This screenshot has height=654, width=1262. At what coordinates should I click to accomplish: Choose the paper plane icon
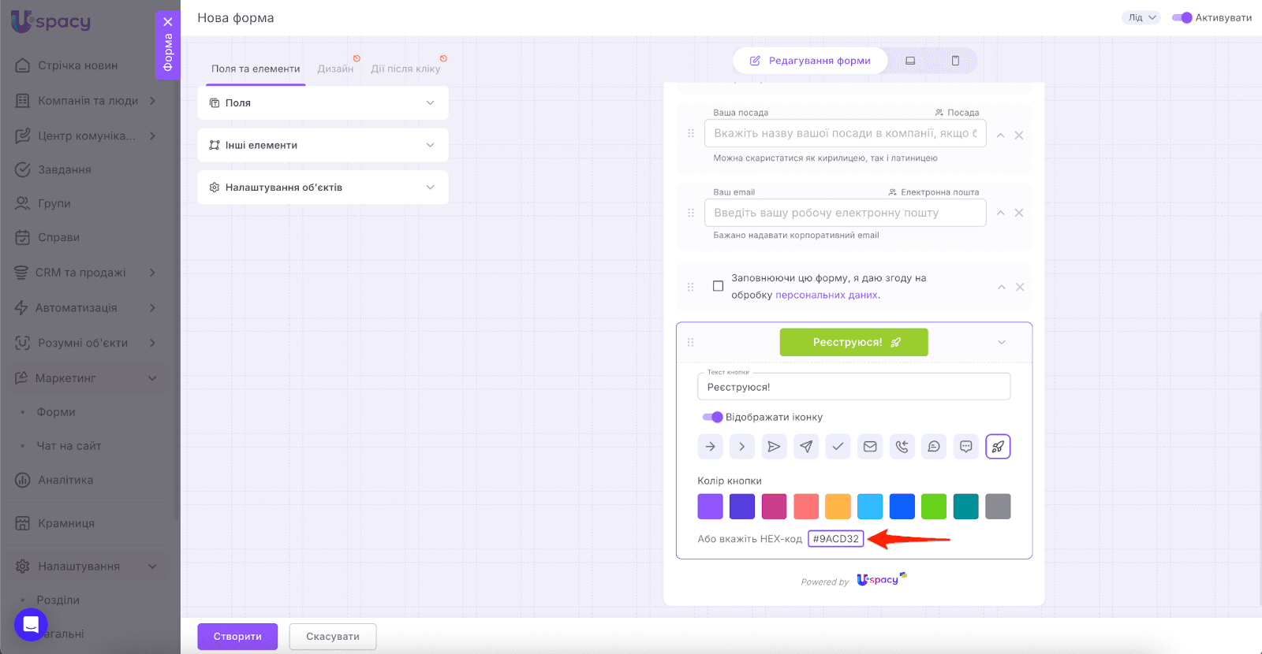click(x=806, y=447)
